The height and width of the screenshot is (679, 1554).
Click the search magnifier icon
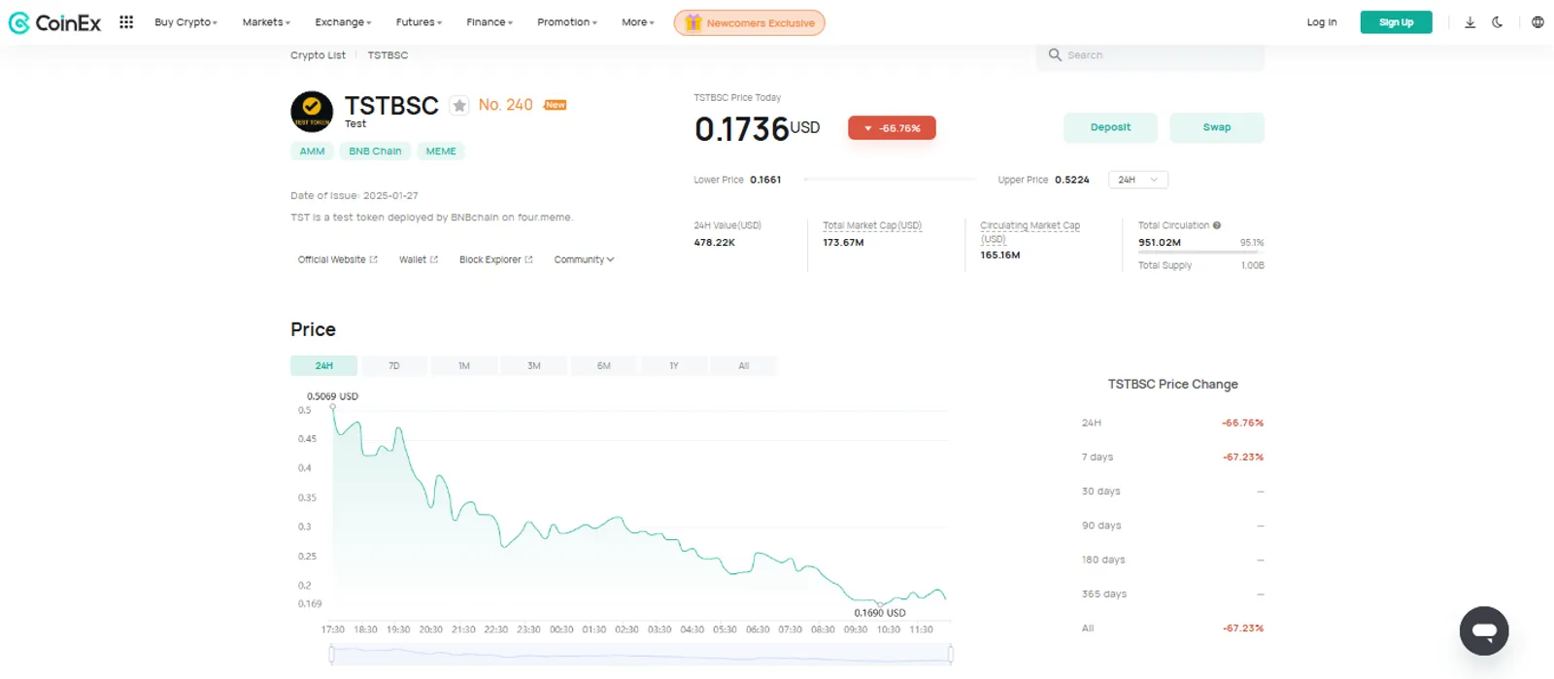(1055, 55)
